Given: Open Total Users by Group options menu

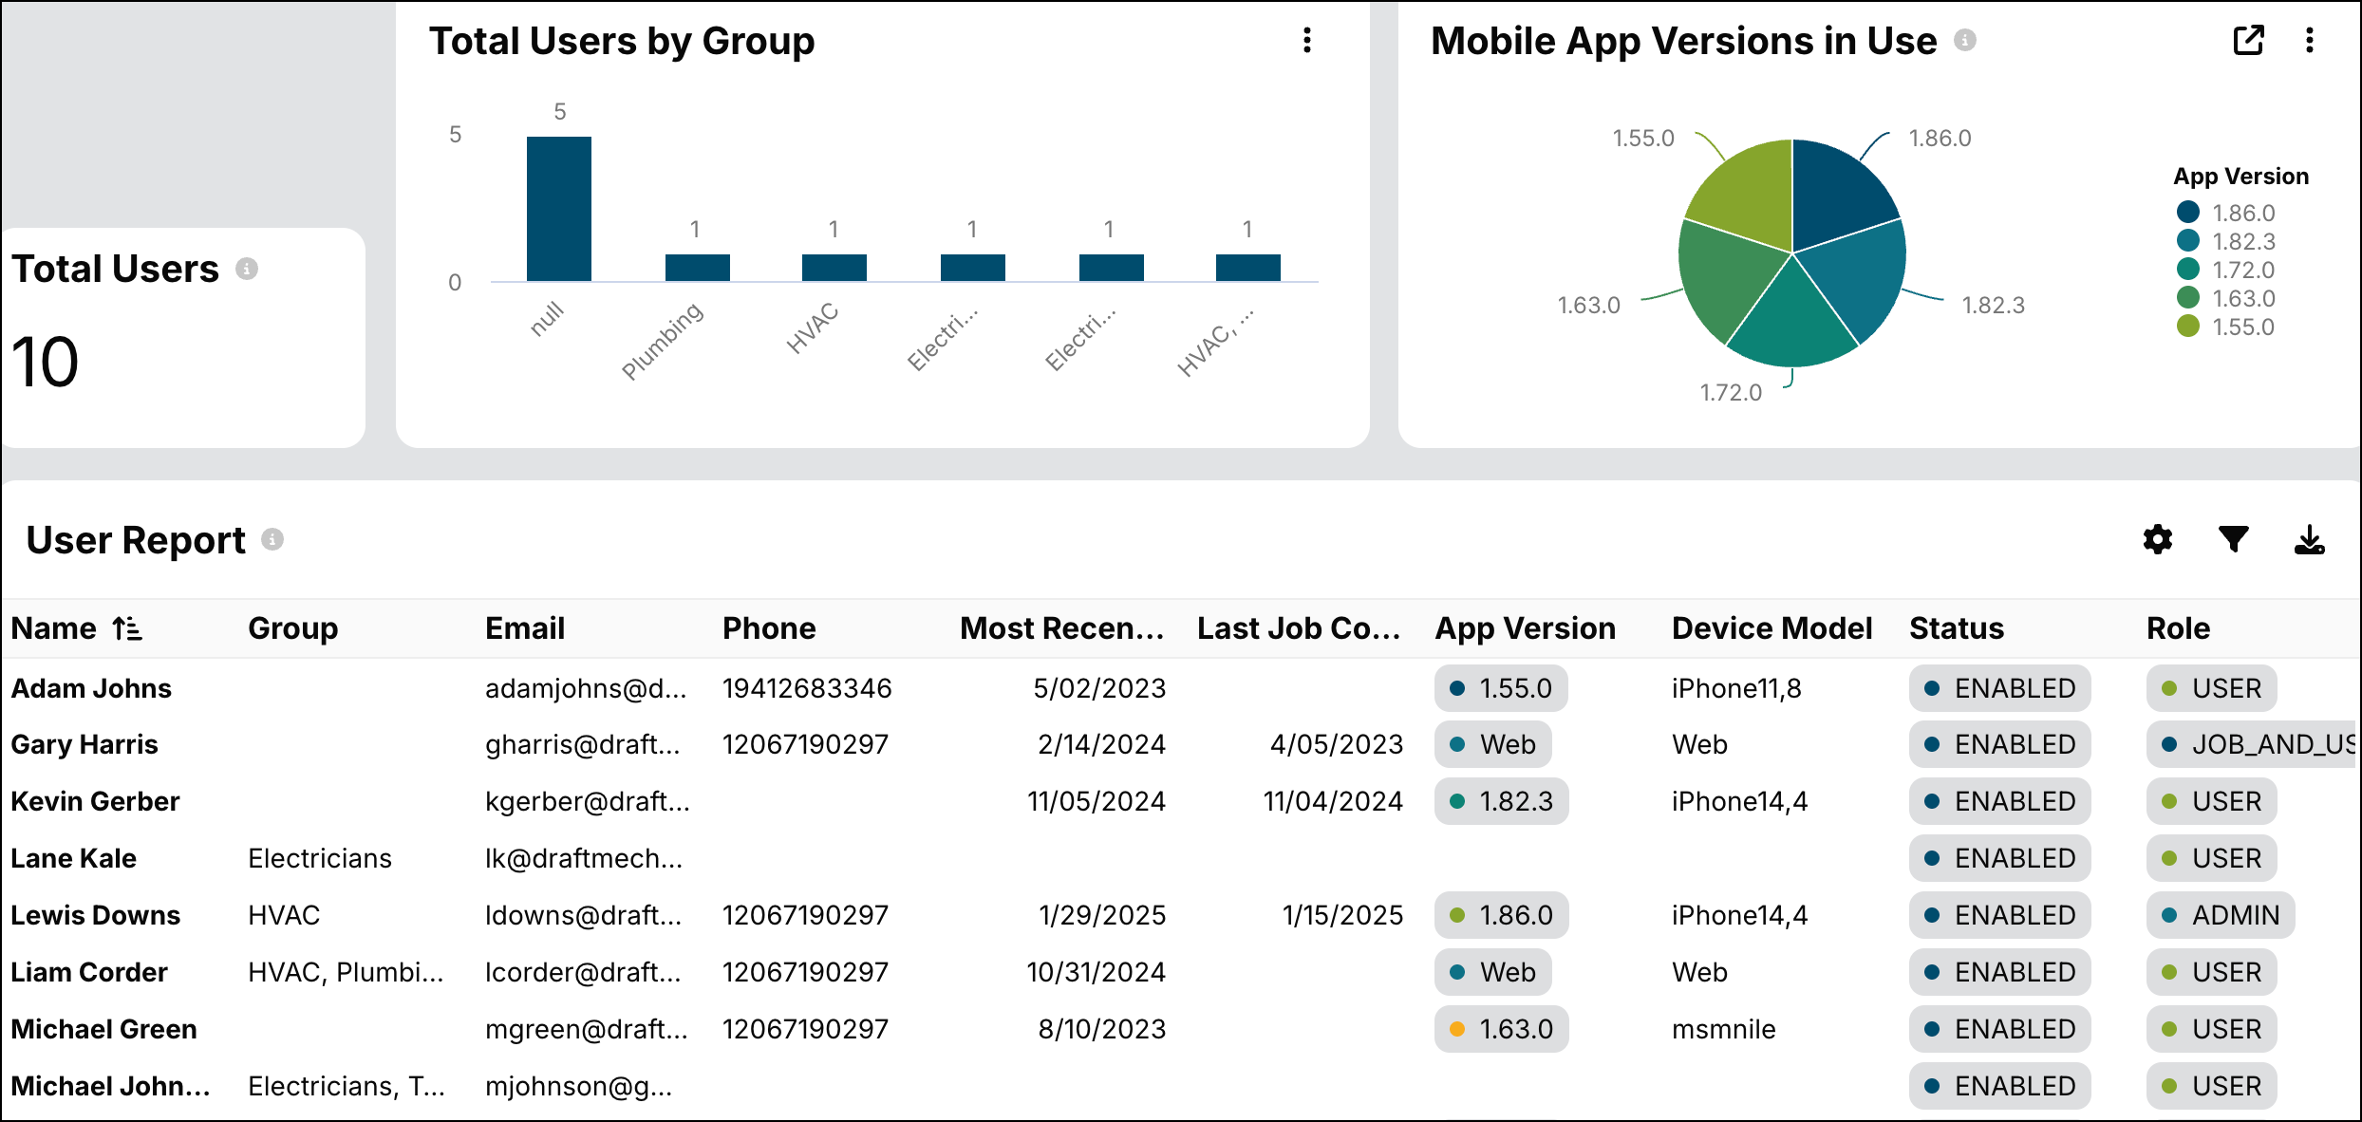Looking at the screenshot, I should click(x=1307, y=40).
